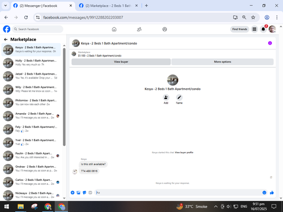The image size is (283, 212).
Task: Open Holly conversation in chat list
Action: (x=31, y=63)
